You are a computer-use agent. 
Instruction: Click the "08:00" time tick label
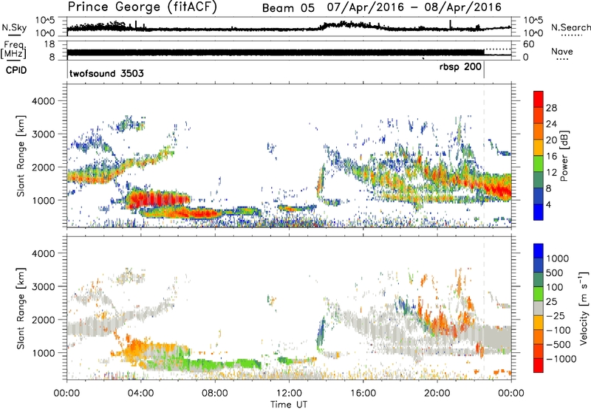(215, 393)
